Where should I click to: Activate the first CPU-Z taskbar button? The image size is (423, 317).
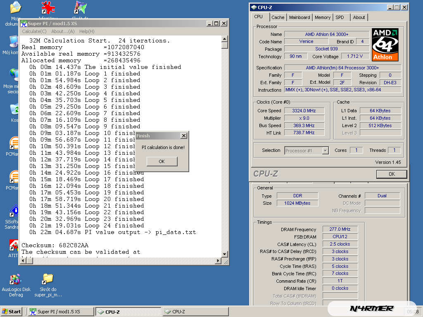pos(128,312)
